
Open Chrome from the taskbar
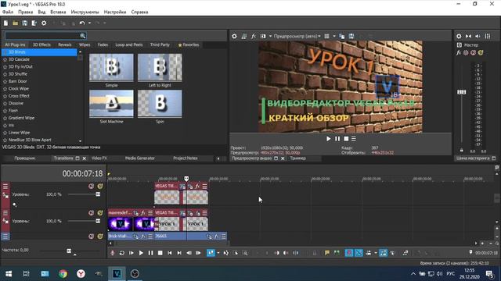point(63,274)
